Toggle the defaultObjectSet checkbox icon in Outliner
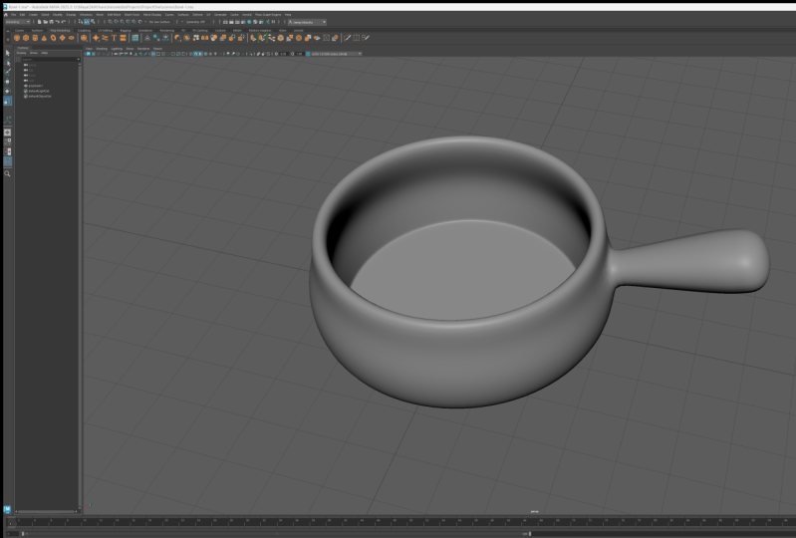This screenshot has width=796, height=538. pyautogui.click(x=25, y=96)
